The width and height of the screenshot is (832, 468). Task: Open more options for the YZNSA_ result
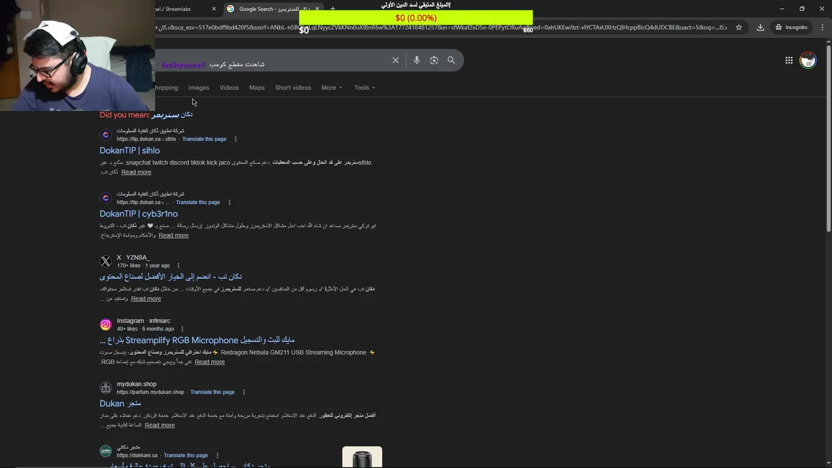178,266
